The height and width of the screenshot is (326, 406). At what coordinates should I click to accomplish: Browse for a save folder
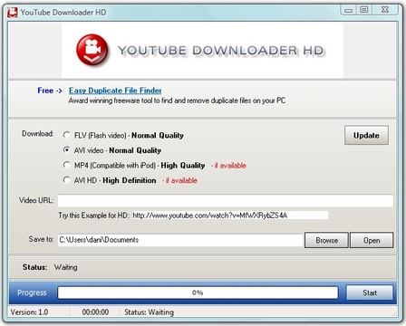click(x=326, y=240)
